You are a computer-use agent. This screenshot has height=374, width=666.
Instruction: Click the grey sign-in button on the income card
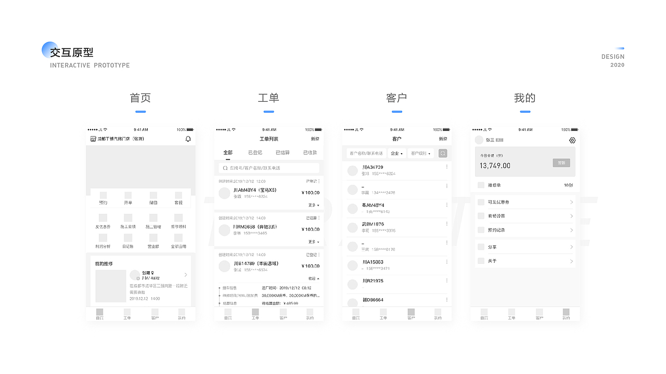coord(561,163)
